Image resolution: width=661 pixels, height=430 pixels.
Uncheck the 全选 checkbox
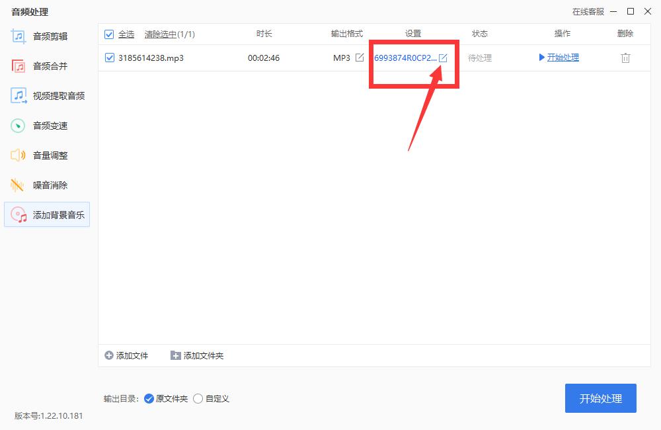(110, 34)
